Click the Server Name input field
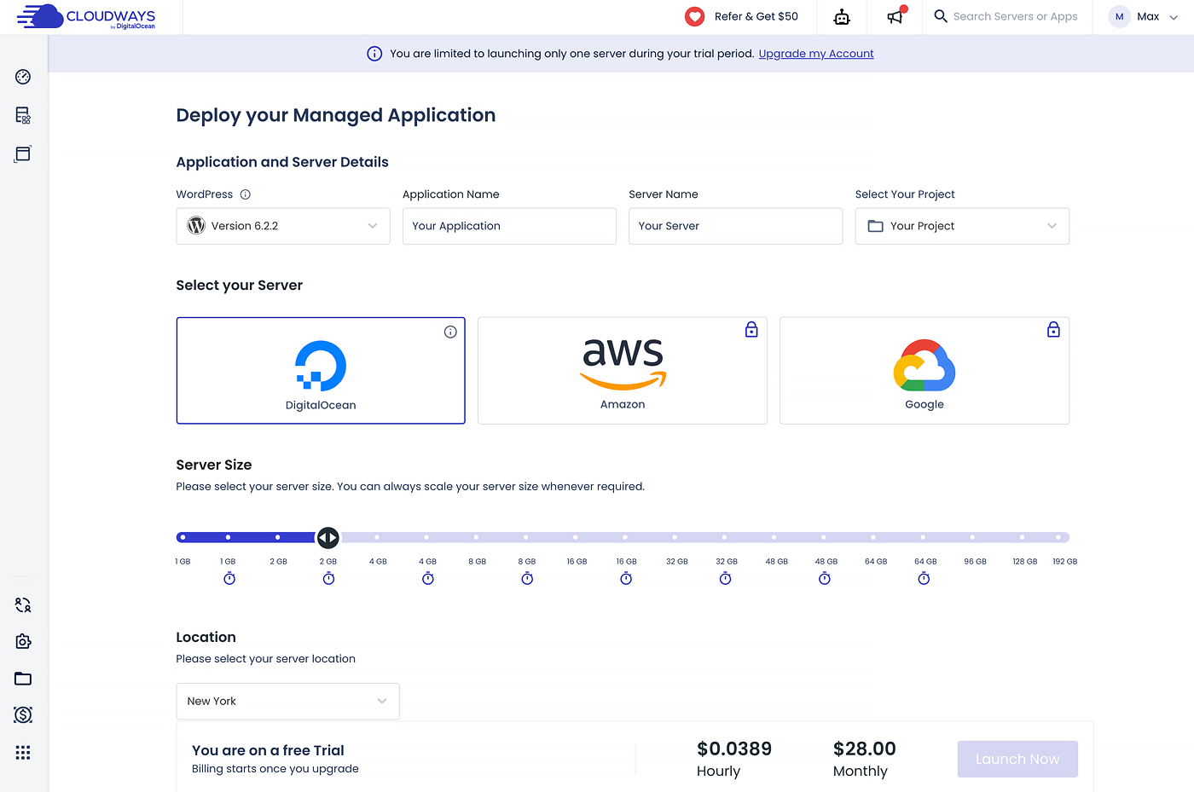Image resolution: width=1194 pixels, height=792 pixels. click(736, 226)
